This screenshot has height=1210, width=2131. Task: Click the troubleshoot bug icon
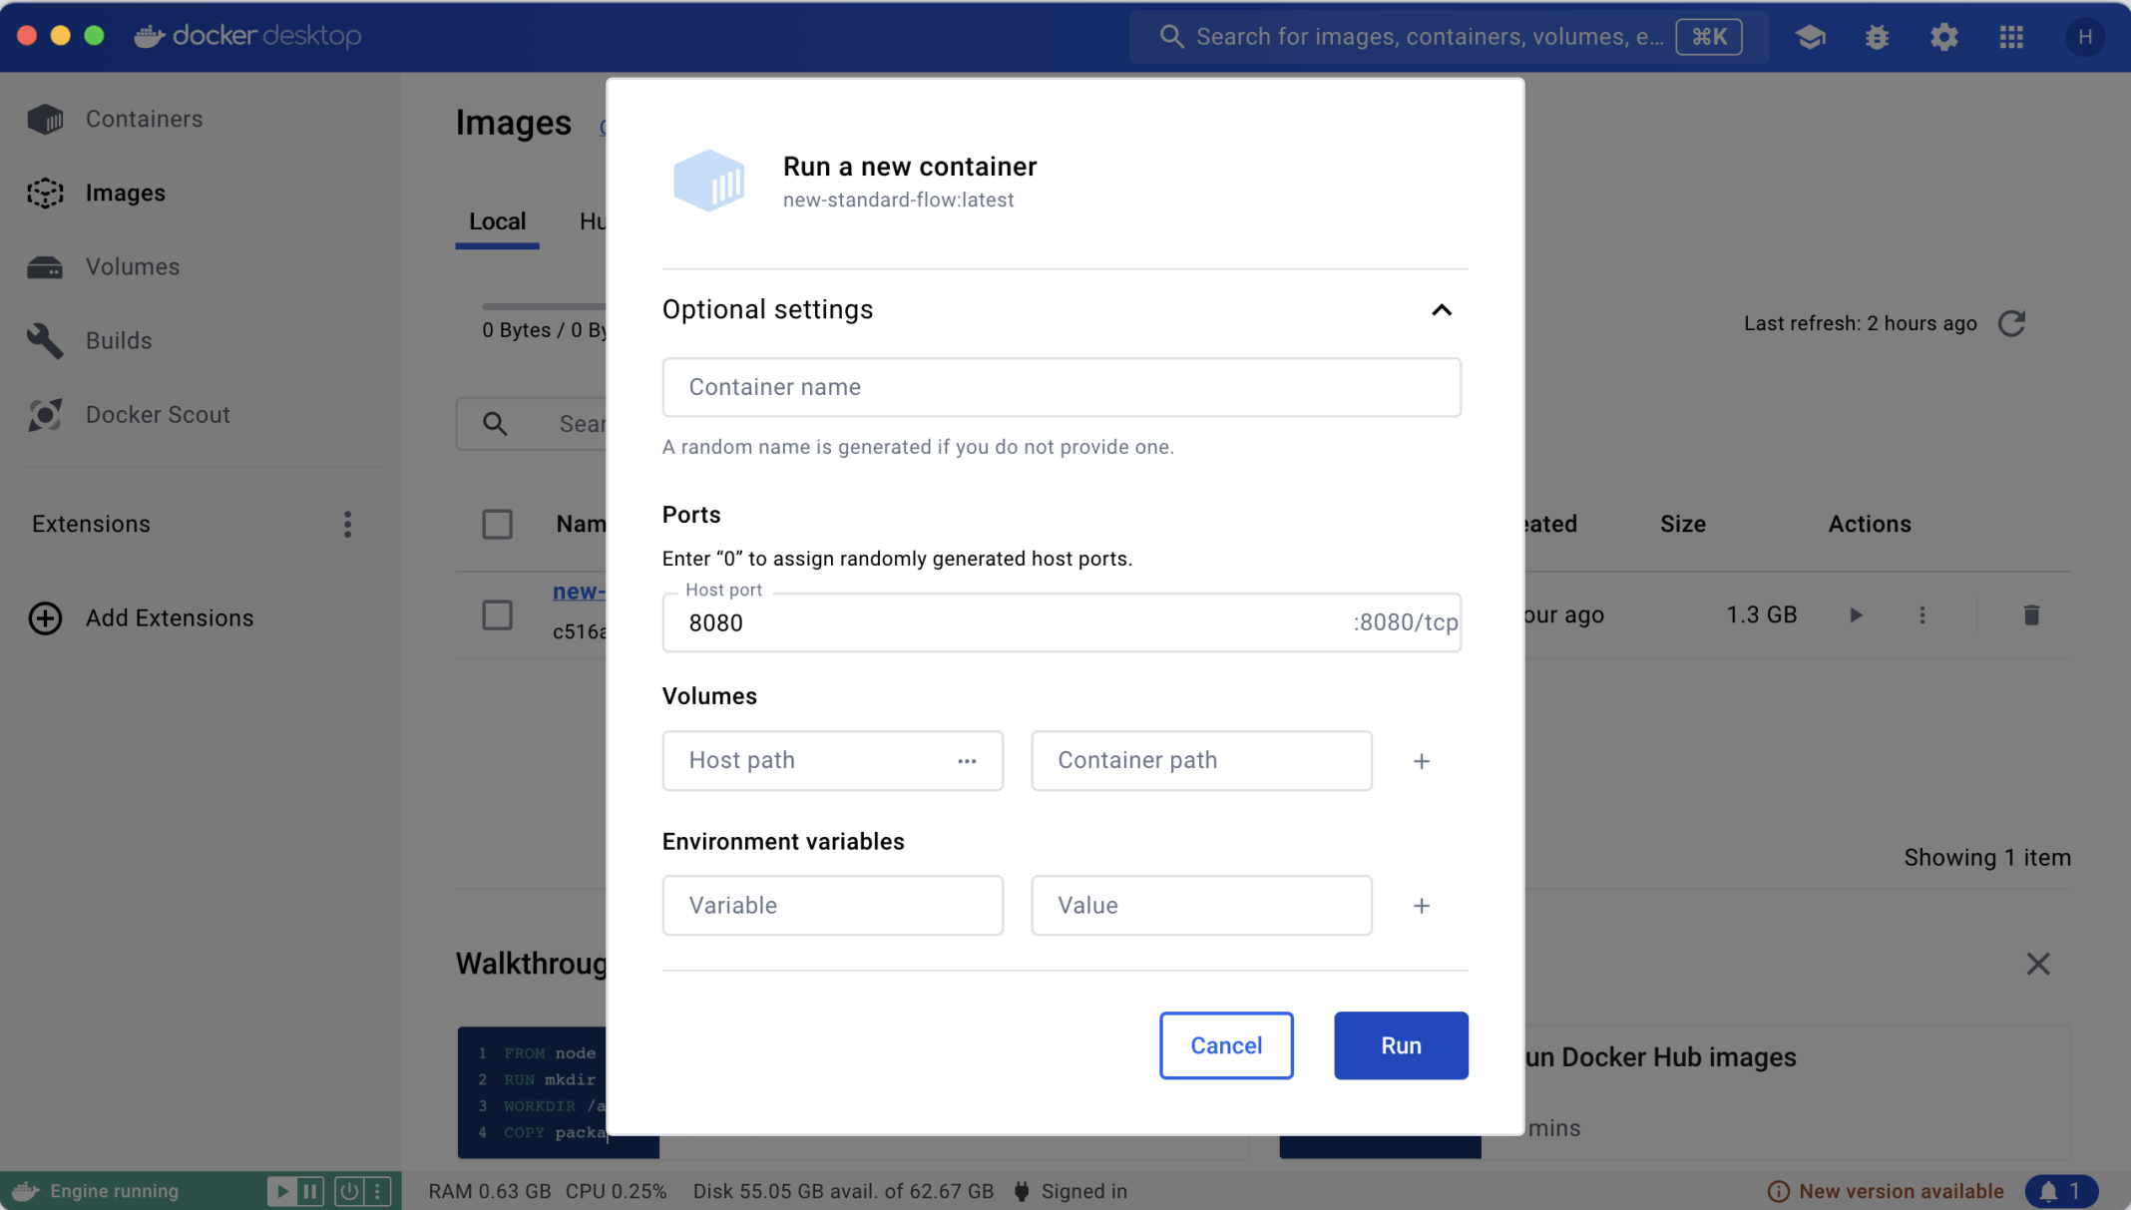click(x=1877, y=37)
